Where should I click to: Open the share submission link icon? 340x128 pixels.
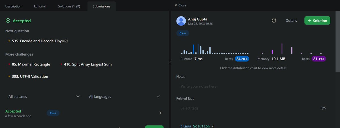click(274, 21)
